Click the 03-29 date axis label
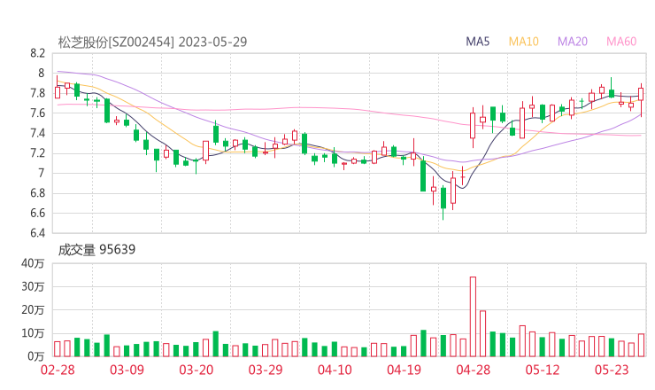The height and width of the screenshot is (390, 655). point(266,370)
